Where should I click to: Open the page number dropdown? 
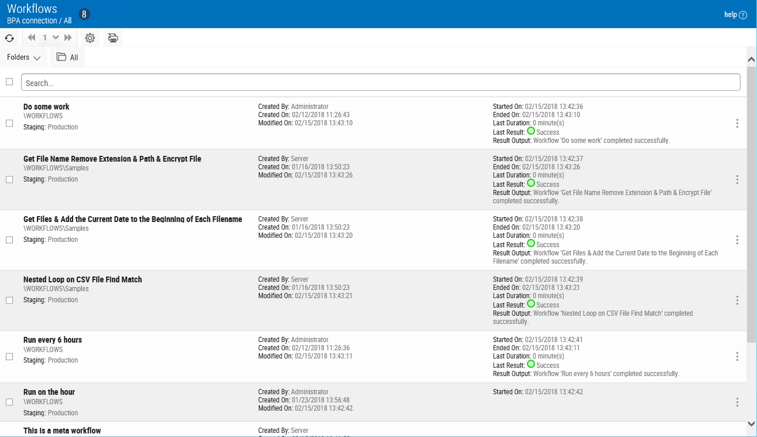[56, 38]
